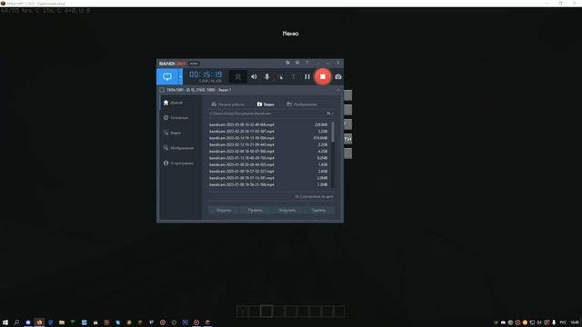Click the 1920x1080 screen area label
Viewport: 582px width, 327px height.
(198, 90)
